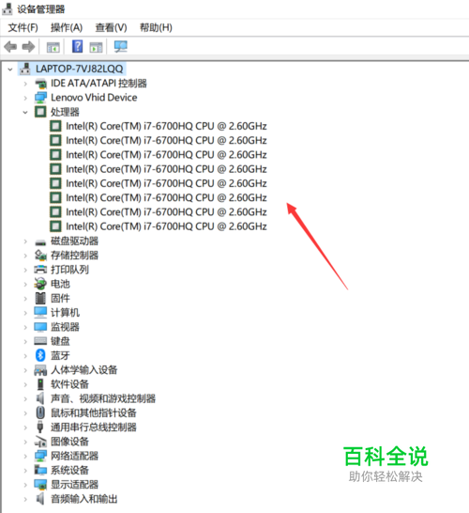Click the Lenovo Vhid Device icon
This screenshot has height=513, width=469.
pyautogui.click(x=41, y=98)
